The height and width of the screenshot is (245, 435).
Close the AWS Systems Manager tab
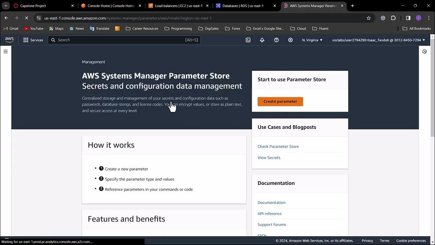pos(342,6)
